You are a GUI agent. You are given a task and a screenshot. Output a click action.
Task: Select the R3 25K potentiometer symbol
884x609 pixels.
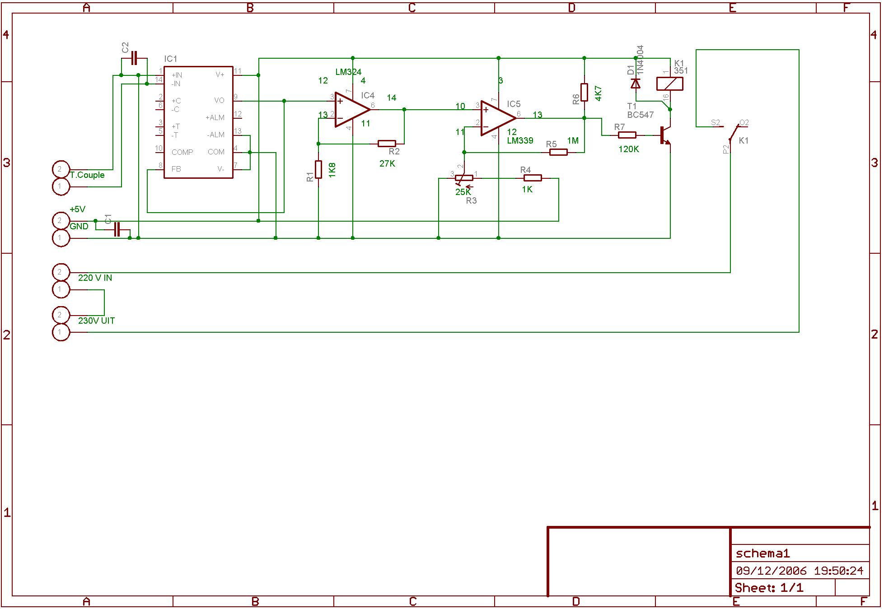(x=464, y=178)
